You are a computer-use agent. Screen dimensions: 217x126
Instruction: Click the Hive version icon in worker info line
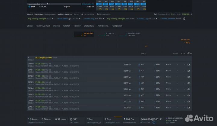[x=98, y=14]
